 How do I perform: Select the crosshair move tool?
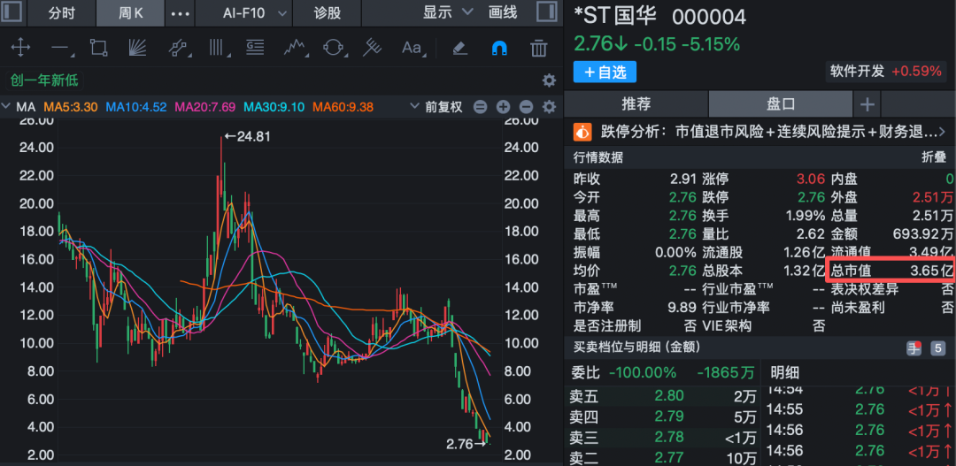point(19,48)
